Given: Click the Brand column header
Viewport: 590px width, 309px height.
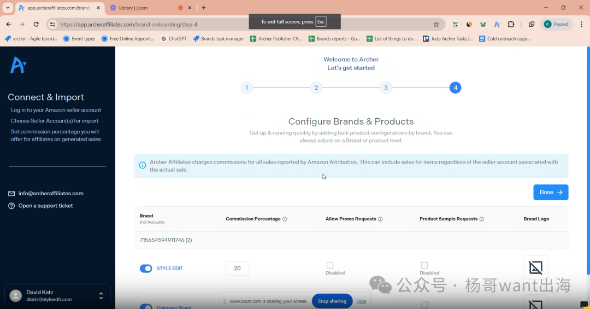Looking at the screenshot, I should pyautogui.click(x=146, y=216).
